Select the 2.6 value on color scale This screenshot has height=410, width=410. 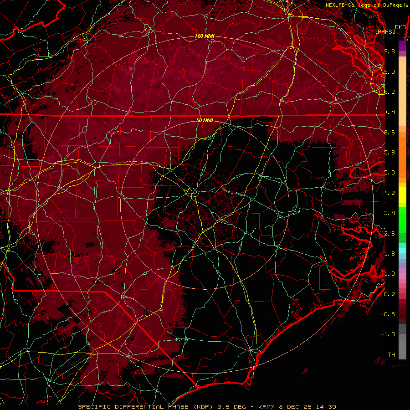point(389,234)
